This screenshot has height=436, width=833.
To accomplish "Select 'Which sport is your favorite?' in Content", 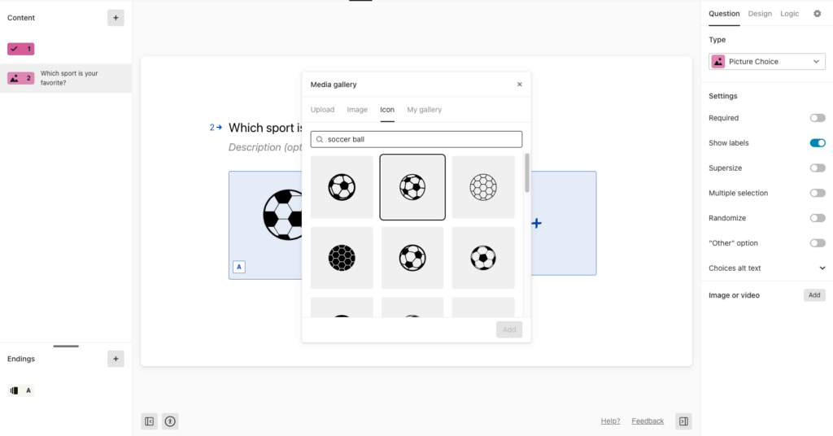I will 69,78.
